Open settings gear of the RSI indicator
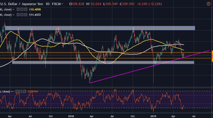Image resolution: width=213 pixels, height=118 pixels. 20,91
